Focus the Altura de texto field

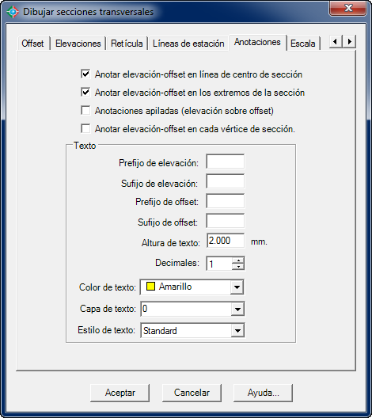(226, 241)
